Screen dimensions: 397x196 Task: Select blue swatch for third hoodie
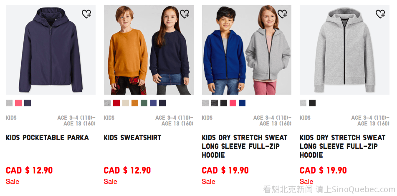point(242,103)
